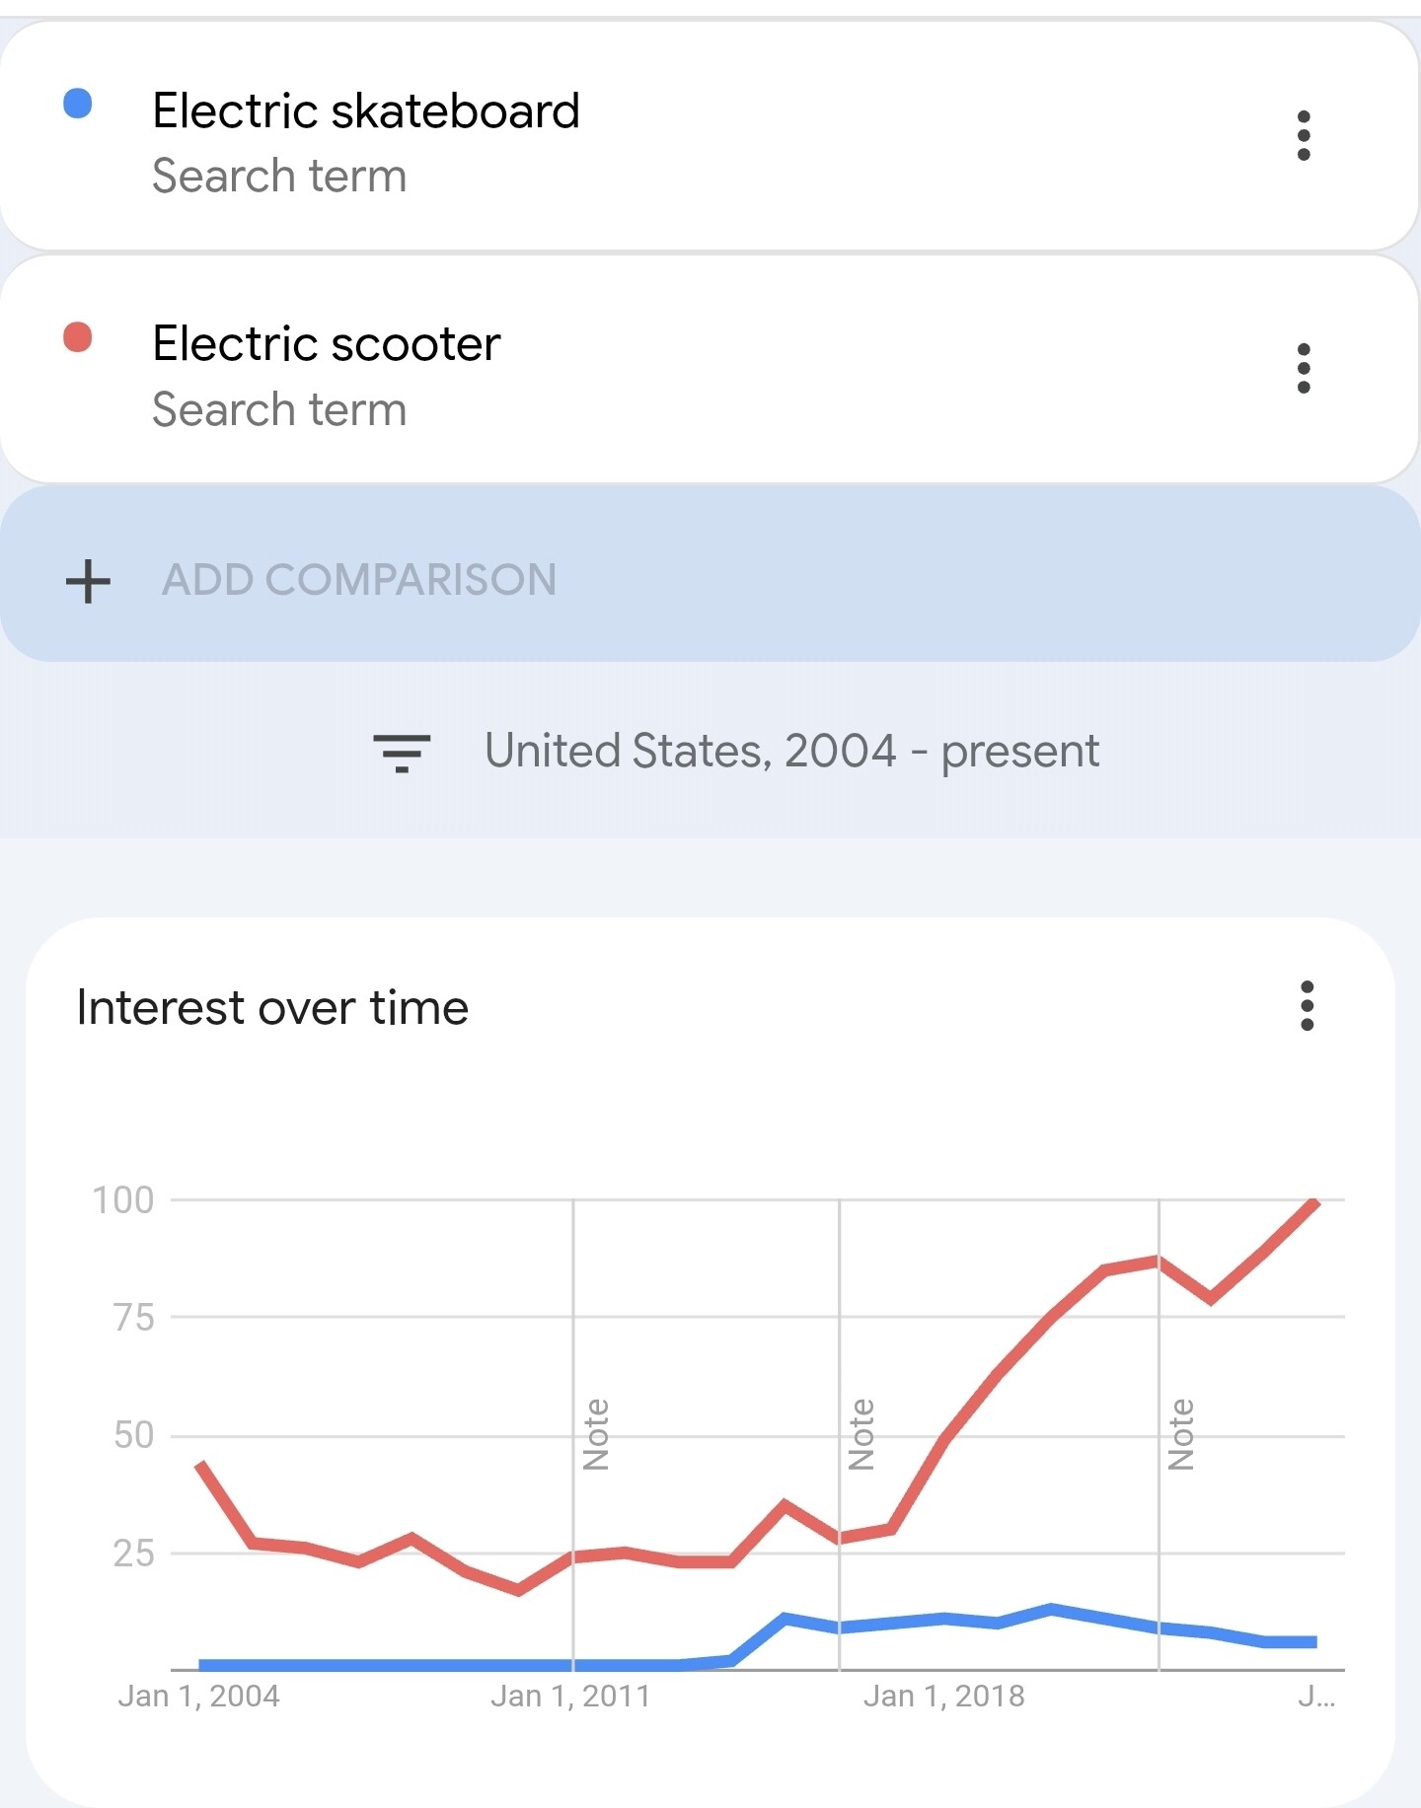Click the red line's peak at 100
This screenshot has height=1808, width=1421.
coord(1313,1202)
